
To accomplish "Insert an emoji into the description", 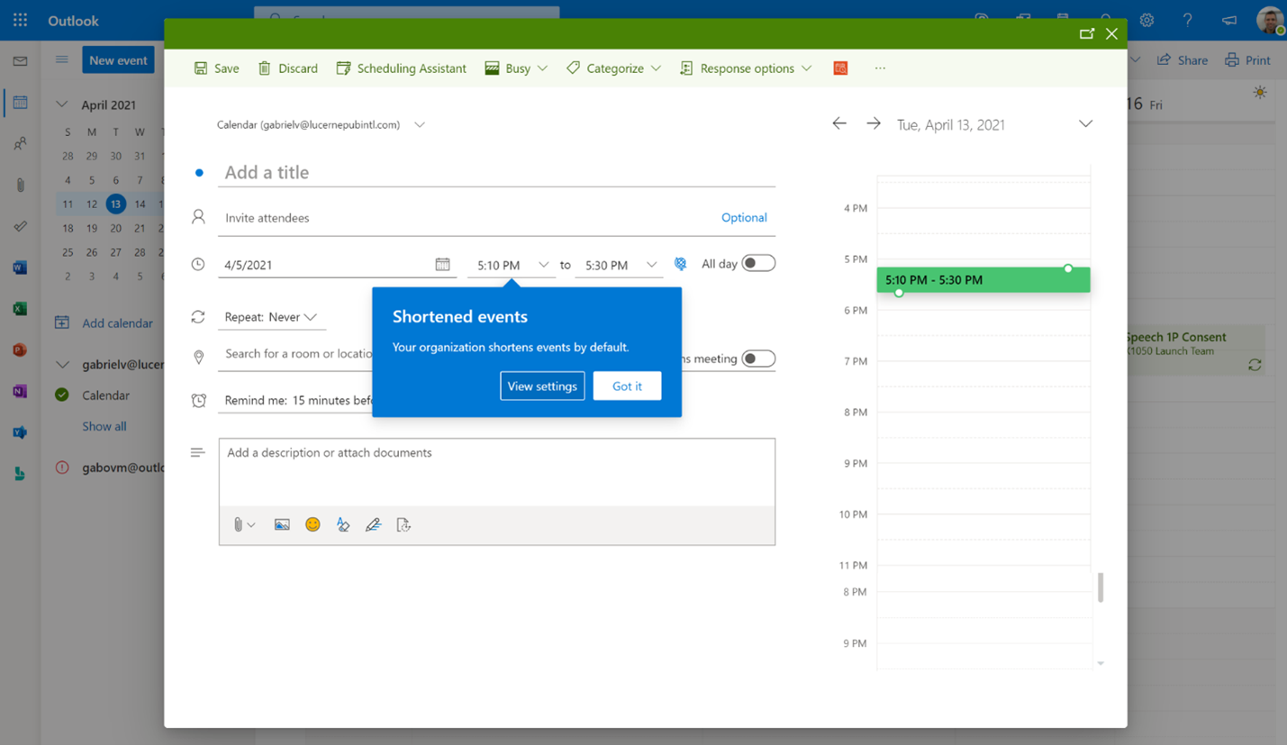I will tap(312, 523).
